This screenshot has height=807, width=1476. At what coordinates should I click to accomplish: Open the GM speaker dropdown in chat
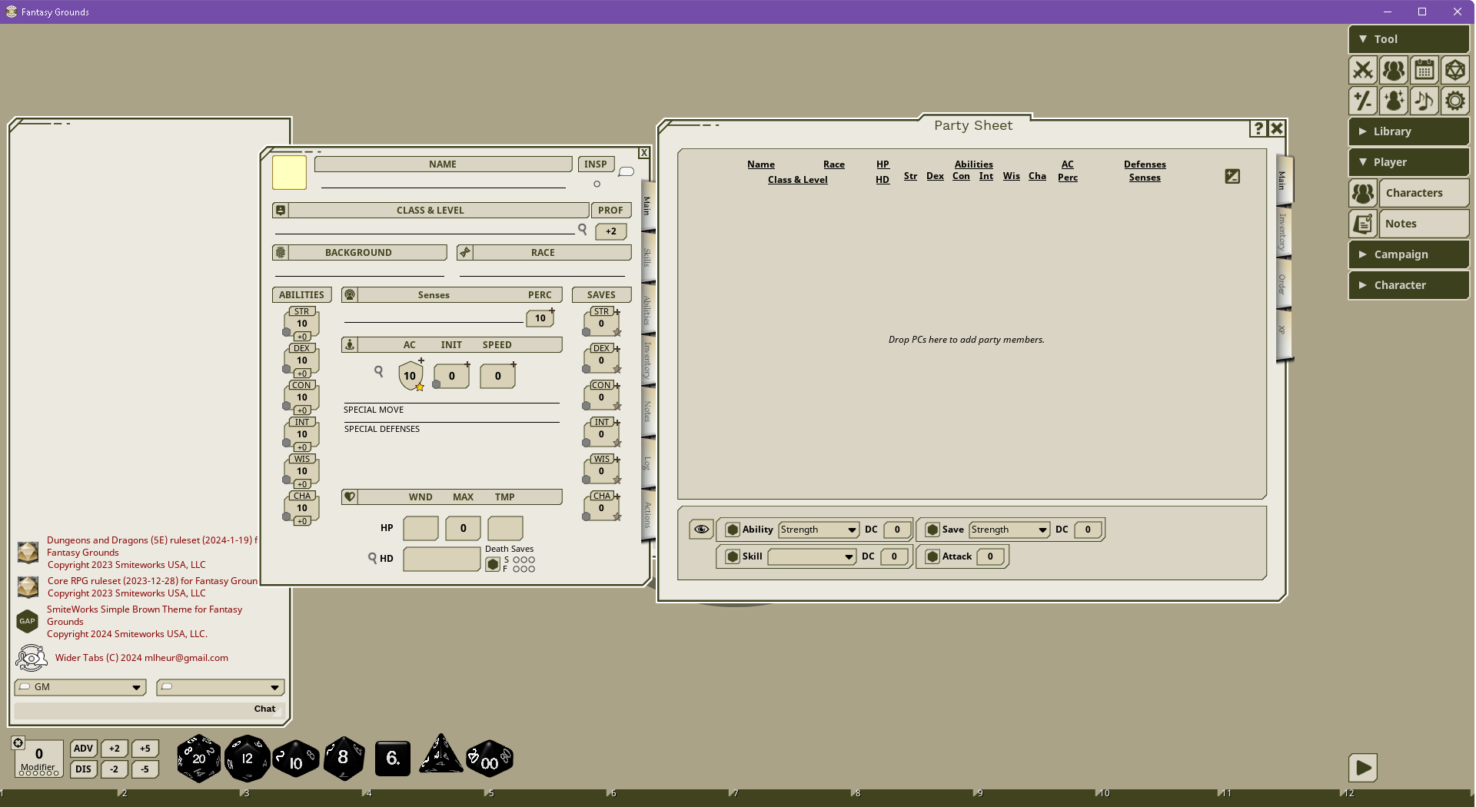pos(80,687)
